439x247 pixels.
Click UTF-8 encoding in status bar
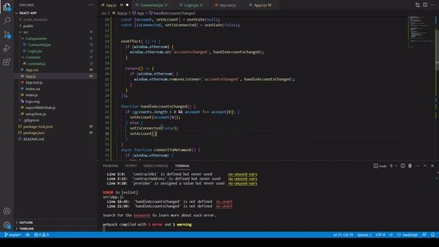pyautogui.click(x=380, y=235)
